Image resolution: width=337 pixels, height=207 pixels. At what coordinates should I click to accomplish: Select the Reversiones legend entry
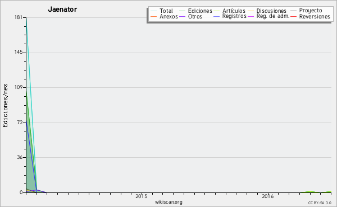point(315,16)
